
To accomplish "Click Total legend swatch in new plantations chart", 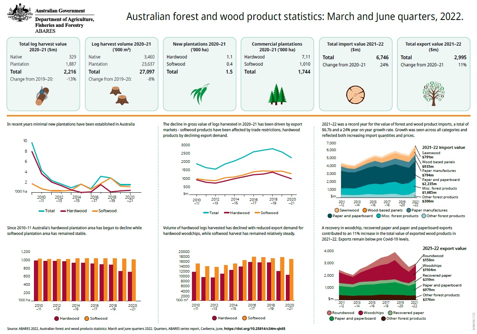I will (x=41, y=211).
